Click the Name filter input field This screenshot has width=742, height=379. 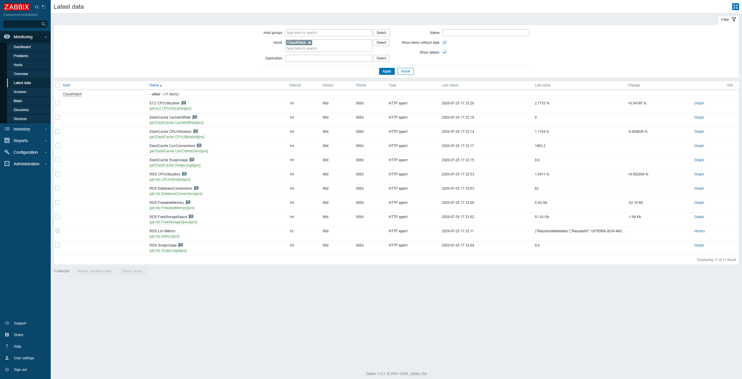485,33
